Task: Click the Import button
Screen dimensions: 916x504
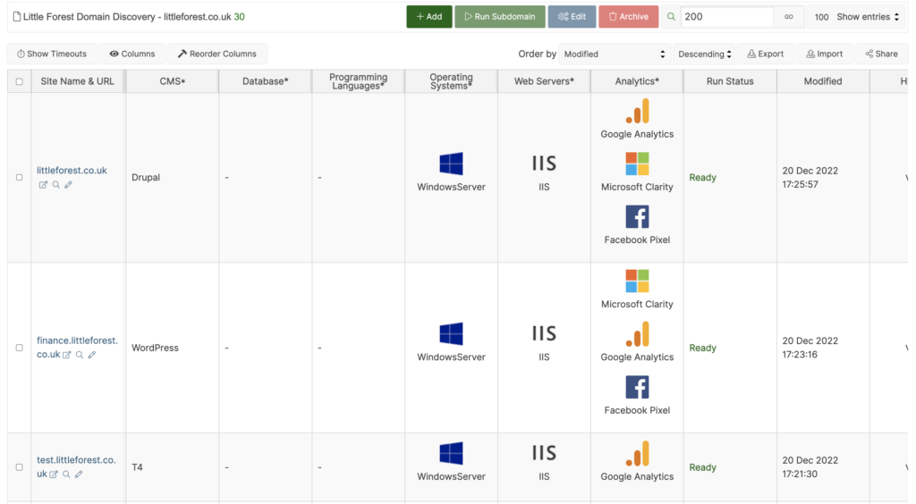Action: tap(825, 54)
